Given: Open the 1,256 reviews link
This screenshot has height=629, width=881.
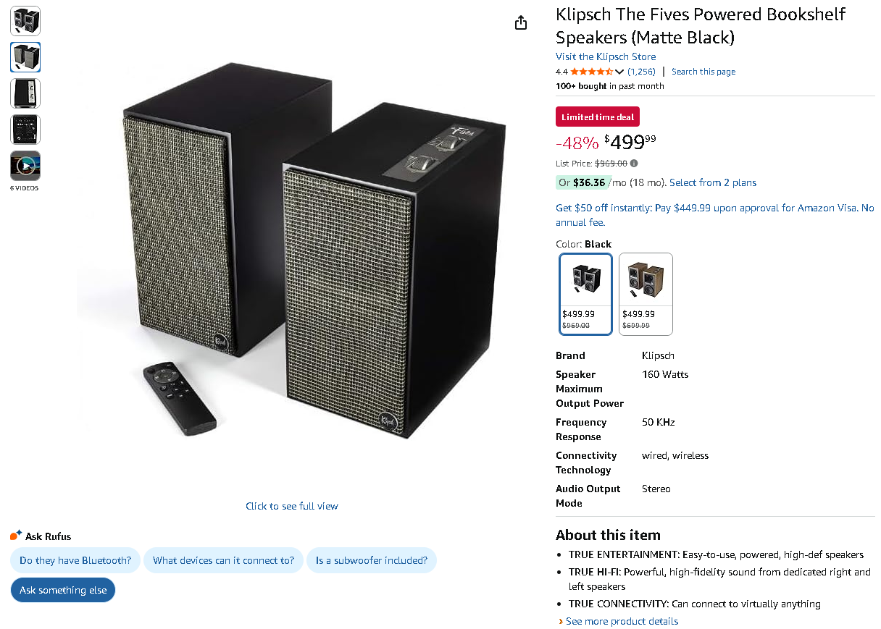Looking at the screenshot, I should [641, 72].
